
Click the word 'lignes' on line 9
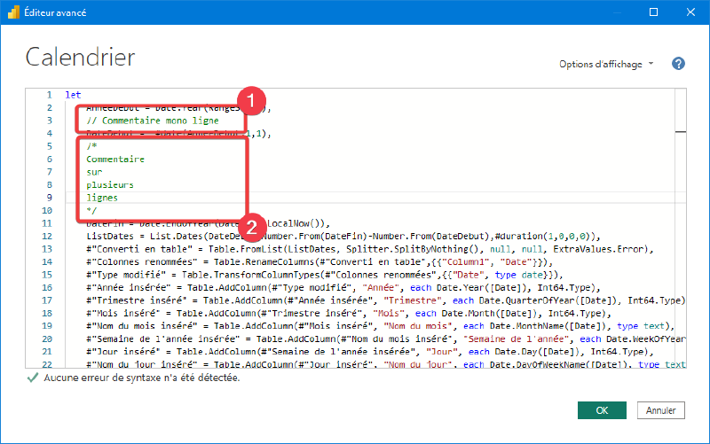[102, 198]
